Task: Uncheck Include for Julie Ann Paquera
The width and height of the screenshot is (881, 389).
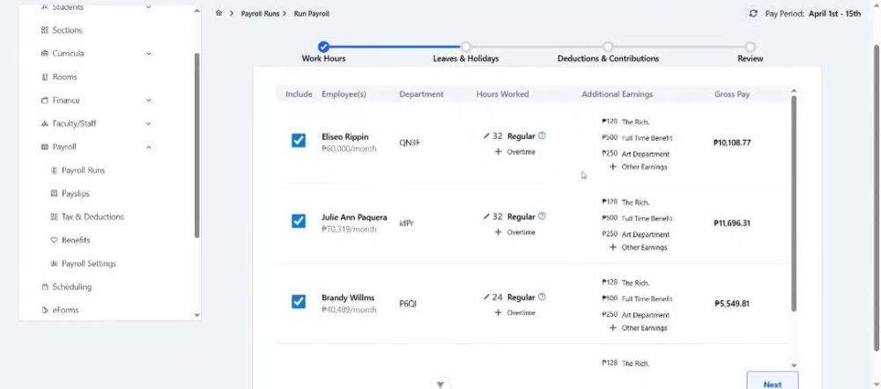Action: 299,221
